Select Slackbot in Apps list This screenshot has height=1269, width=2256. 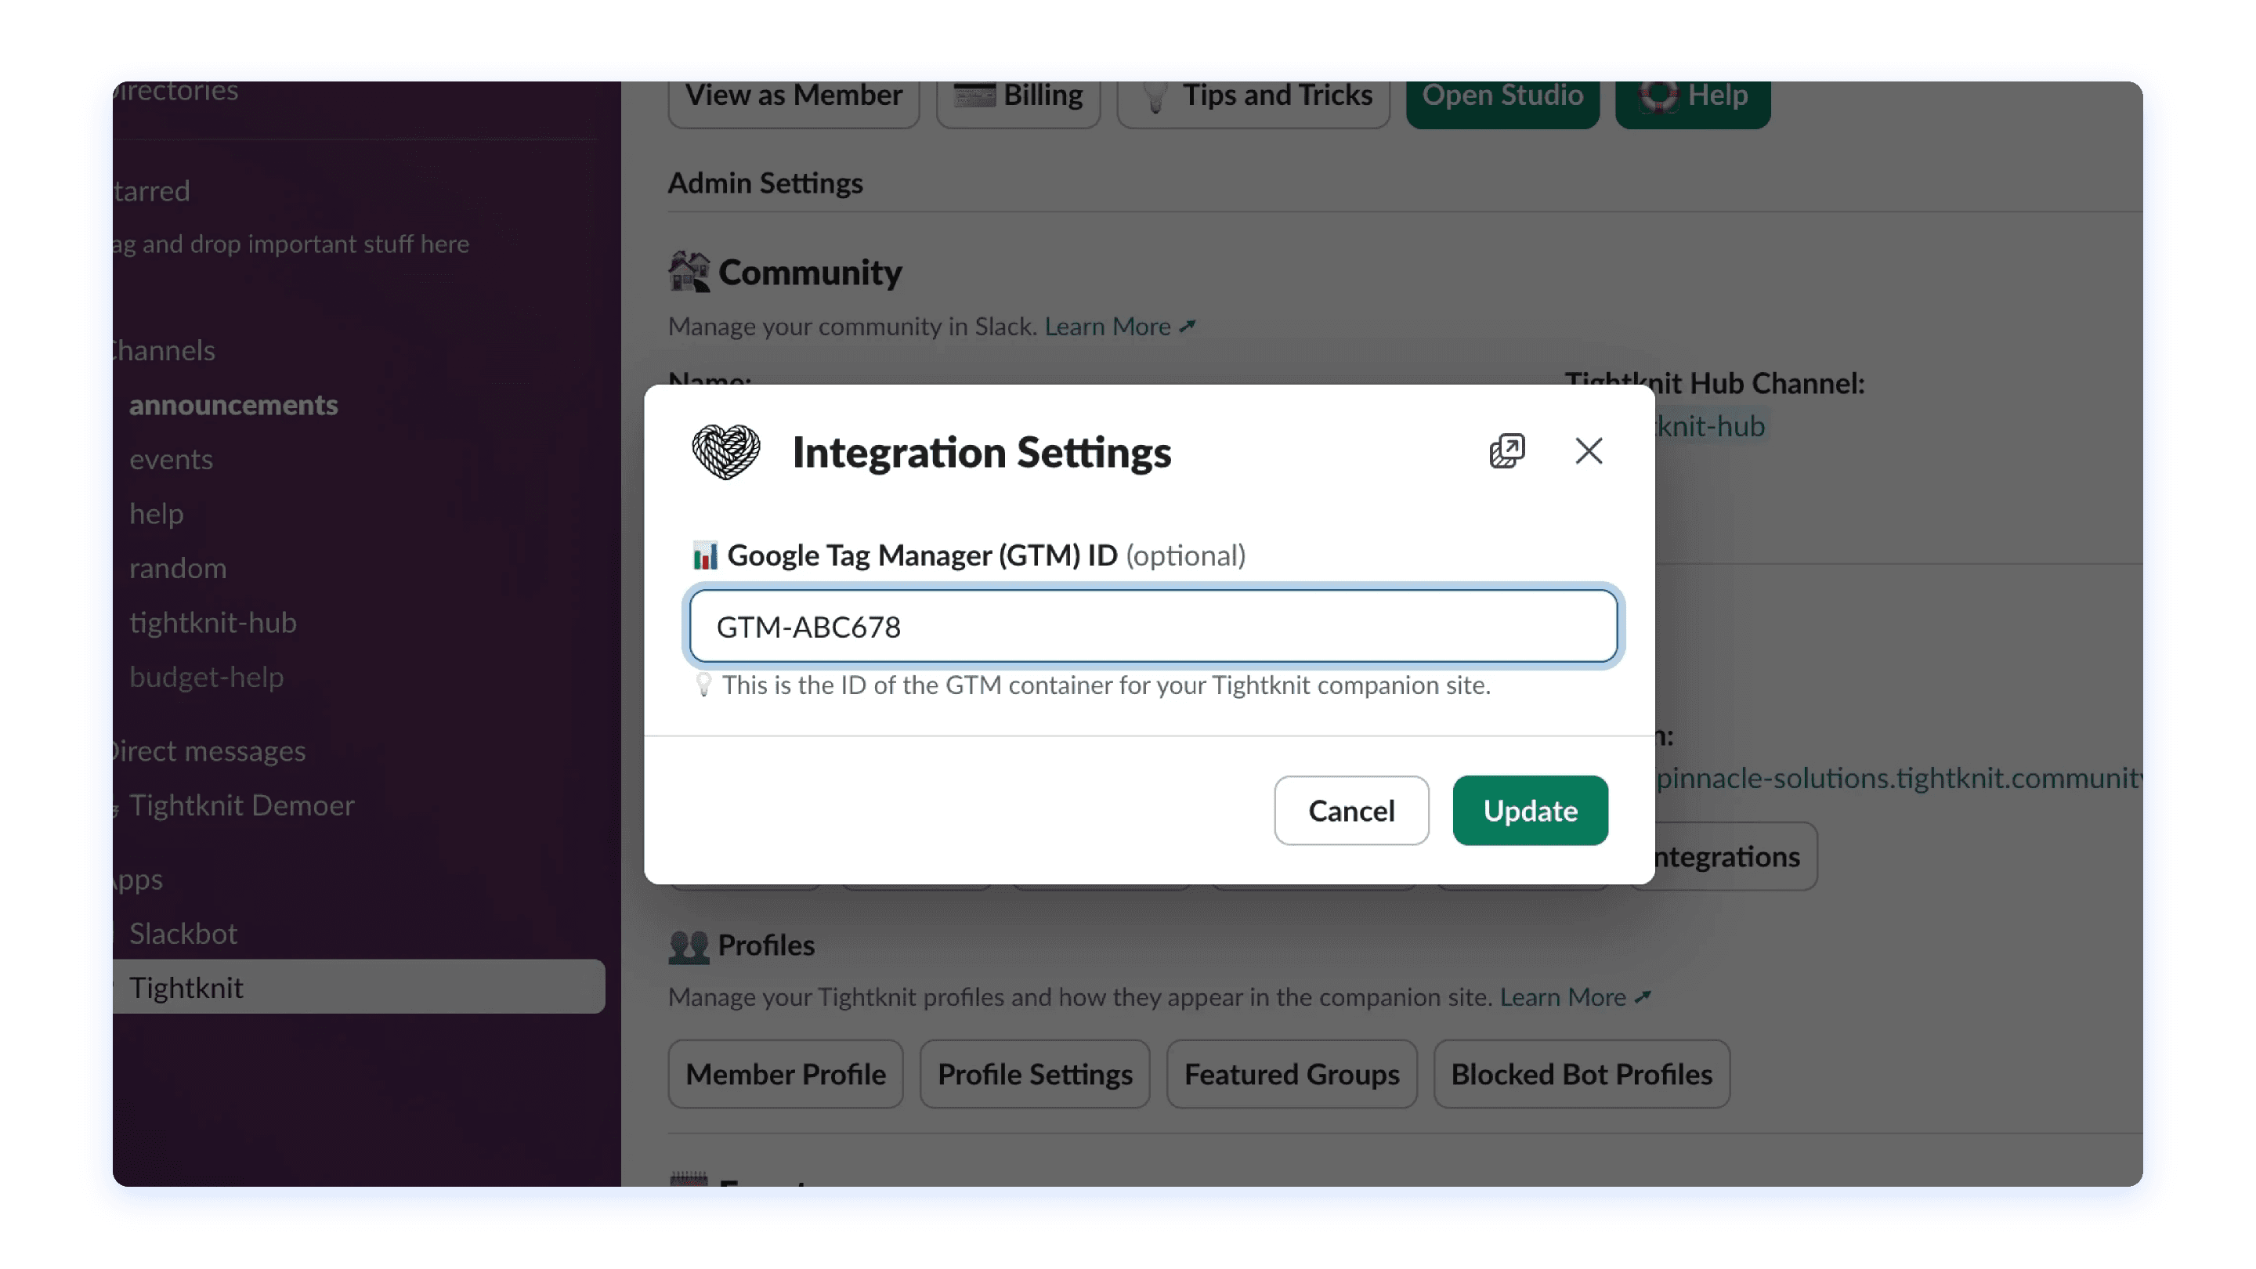183,934
